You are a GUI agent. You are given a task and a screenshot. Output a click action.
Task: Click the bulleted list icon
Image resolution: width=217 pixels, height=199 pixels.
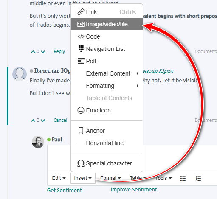click(x=183, y=179)
